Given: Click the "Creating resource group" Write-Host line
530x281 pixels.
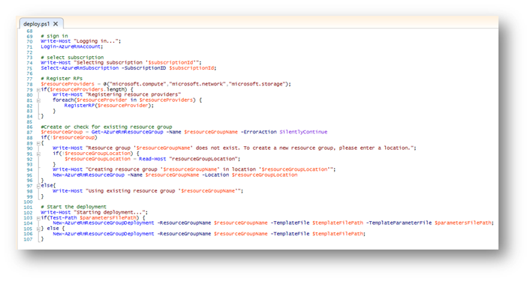Looking at the screenshot, I should [x=194, y=169].
